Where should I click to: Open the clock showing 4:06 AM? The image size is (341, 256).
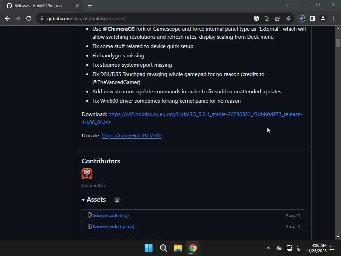(x=316, y=248)
